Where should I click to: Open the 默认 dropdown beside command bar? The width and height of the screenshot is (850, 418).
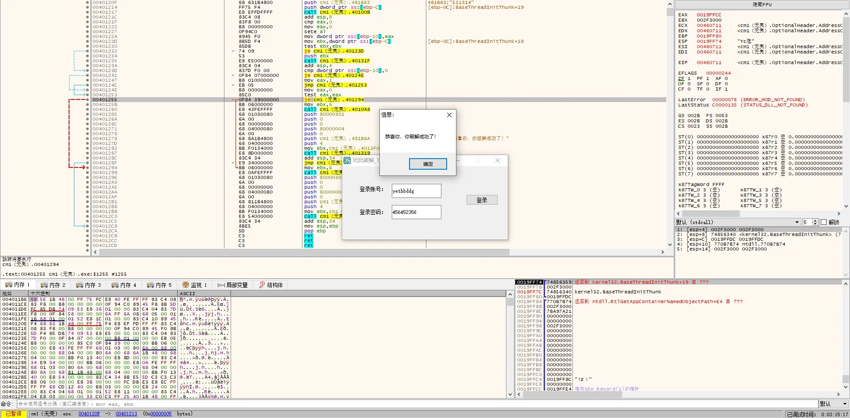834,404
